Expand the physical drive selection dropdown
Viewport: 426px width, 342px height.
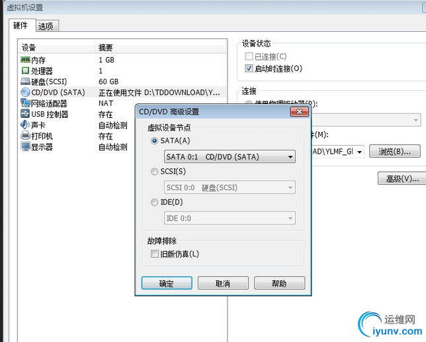click(x=415, y=120)
